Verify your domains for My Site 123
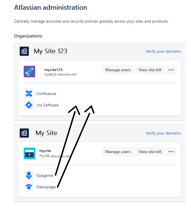 coord(163,51)
